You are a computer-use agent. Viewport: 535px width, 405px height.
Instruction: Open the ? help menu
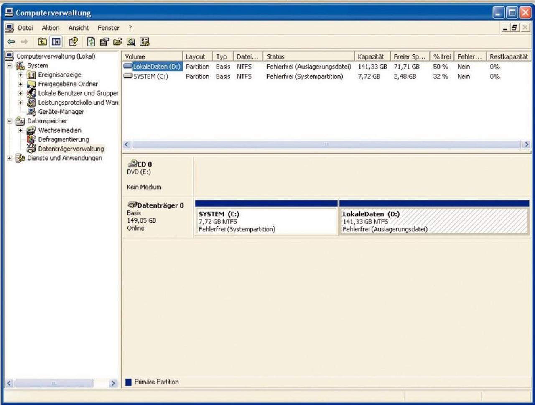click(130, 28)
